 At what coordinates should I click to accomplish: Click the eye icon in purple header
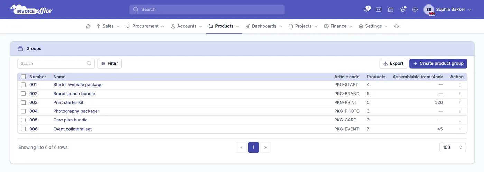pos(415,10)
